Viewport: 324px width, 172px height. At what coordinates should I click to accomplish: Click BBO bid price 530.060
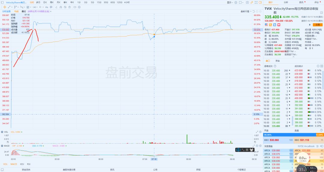pos(274,140)
